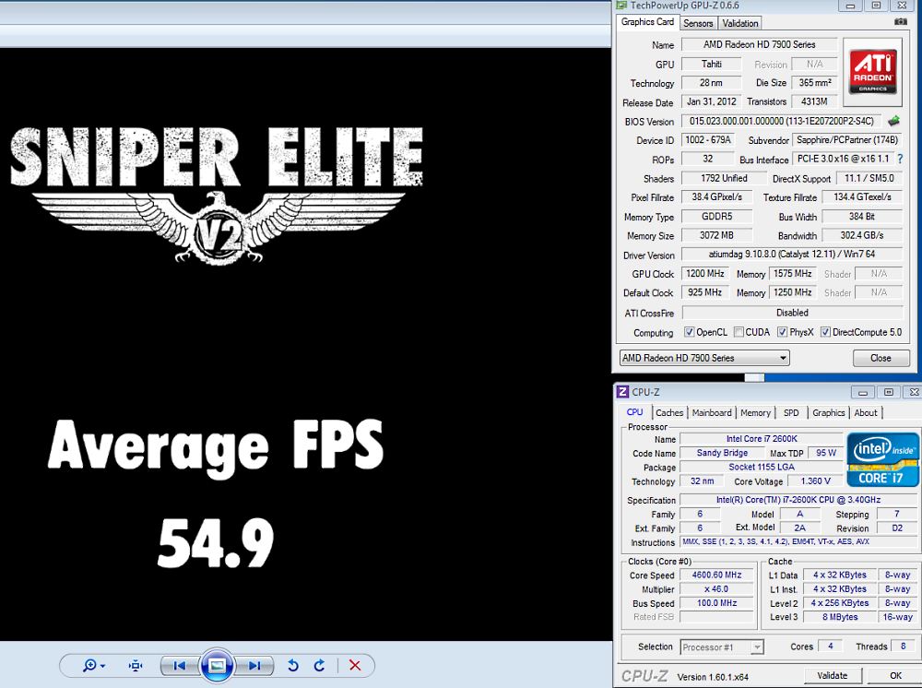The height and width of the screenshot is (688, 922).
Task: Open the Mainboard tab in CPU-Z
Action: [x=712, y=413]
